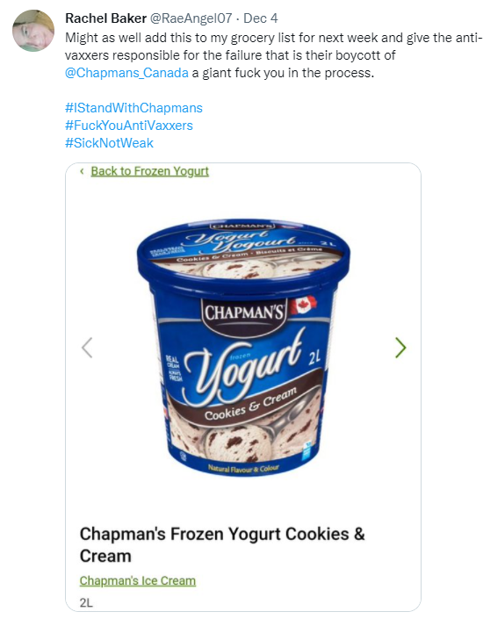Show previous product image with left arrow

87,348
